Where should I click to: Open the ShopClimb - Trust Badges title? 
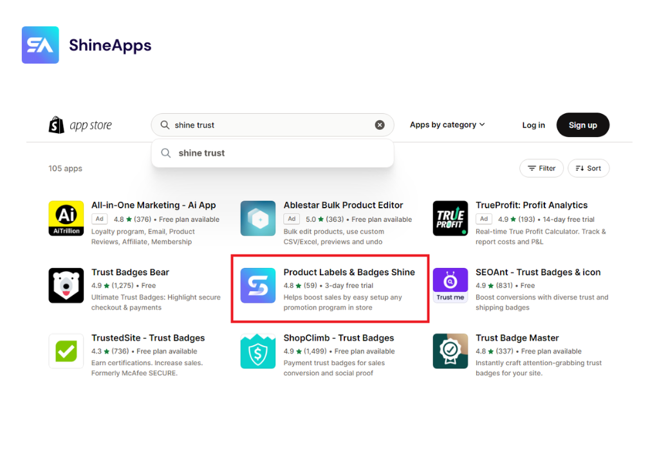[339, 338]
